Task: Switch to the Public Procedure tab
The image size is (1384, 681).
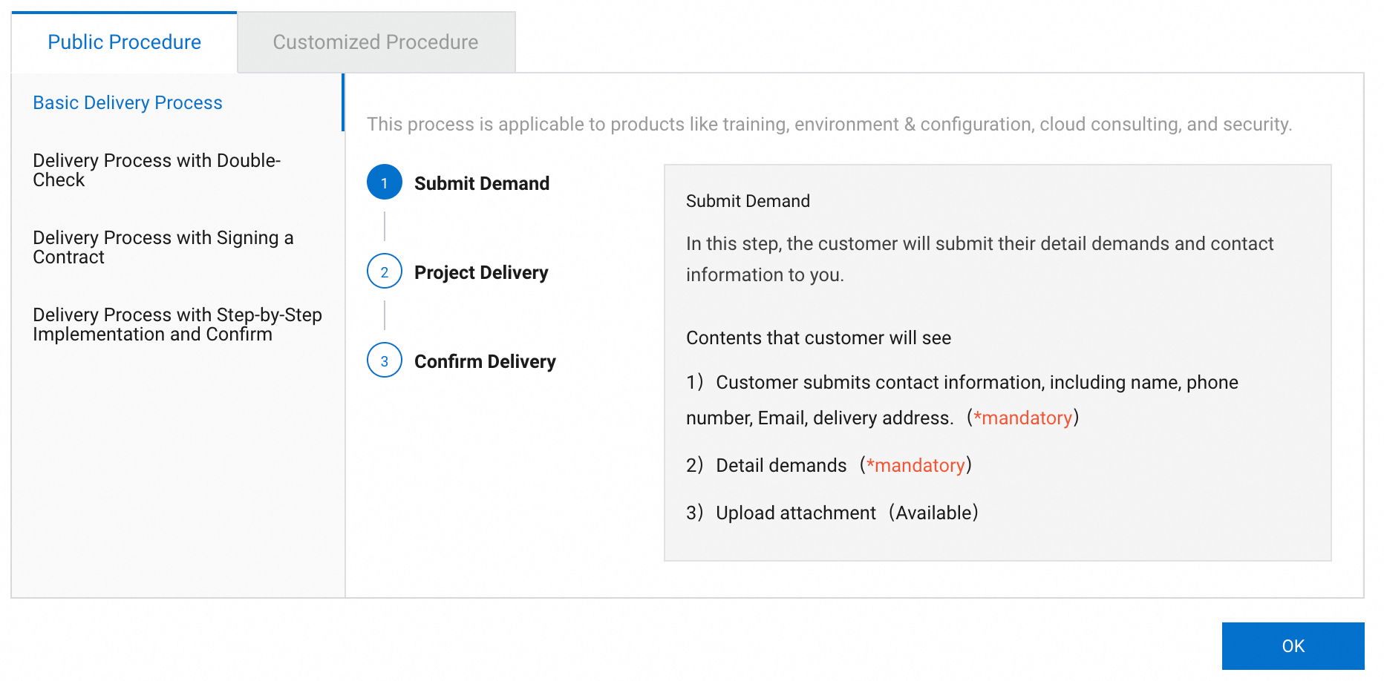Action: click(x=124, y=42)
